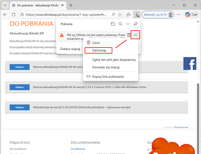Open the favorites list icon
Viewport: 201px width, 154px height.
[129, 14]
